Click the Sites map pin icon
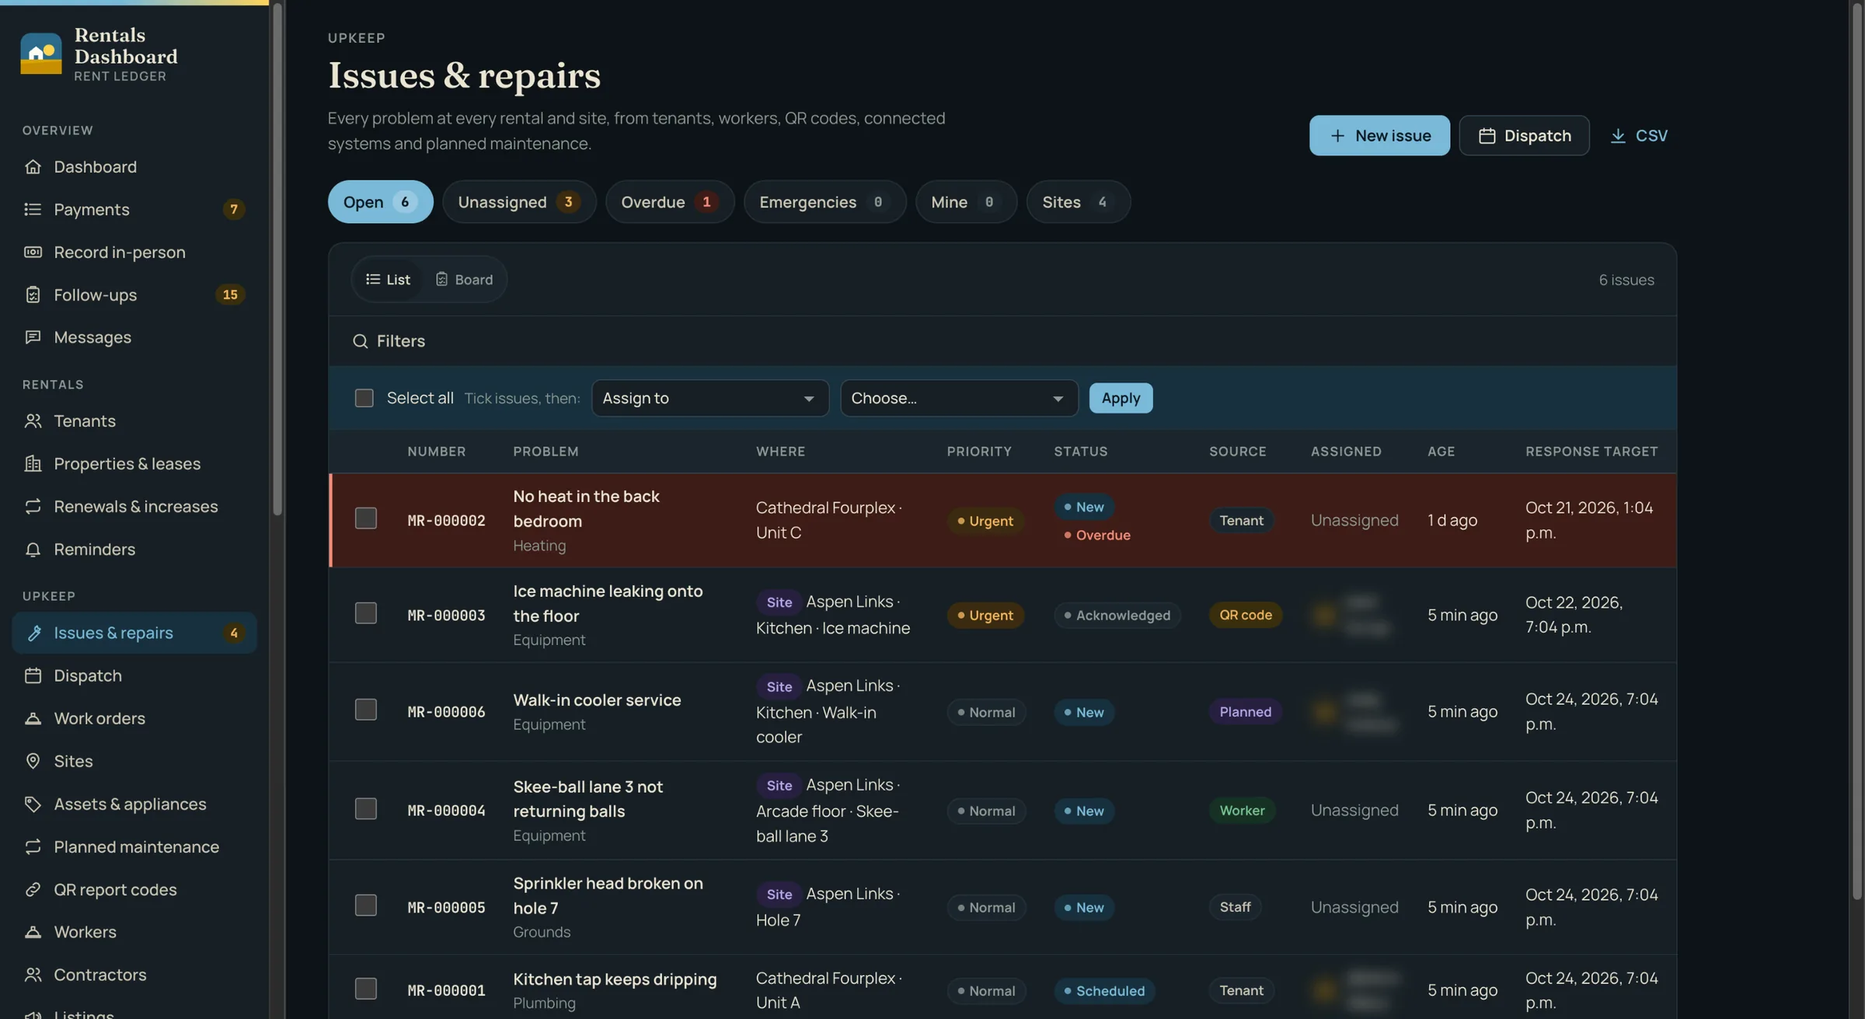1865x1019 pixels. pyautogui.click(x=33, y=761)
